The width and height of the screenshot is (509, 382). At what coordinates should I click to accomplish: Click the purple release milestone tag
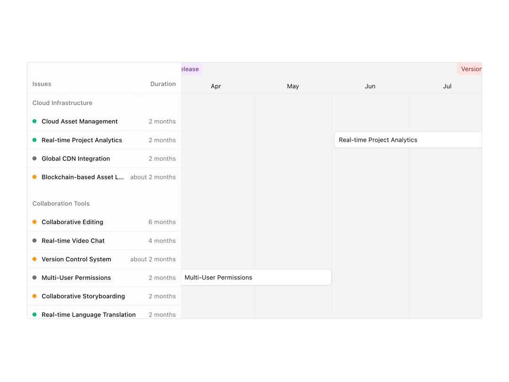pos(191,69)
